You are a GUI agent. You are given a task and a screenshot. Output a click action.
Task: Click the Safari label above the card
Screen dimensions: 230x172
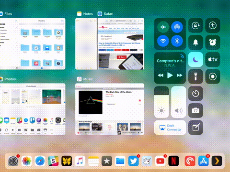[108, 14]
